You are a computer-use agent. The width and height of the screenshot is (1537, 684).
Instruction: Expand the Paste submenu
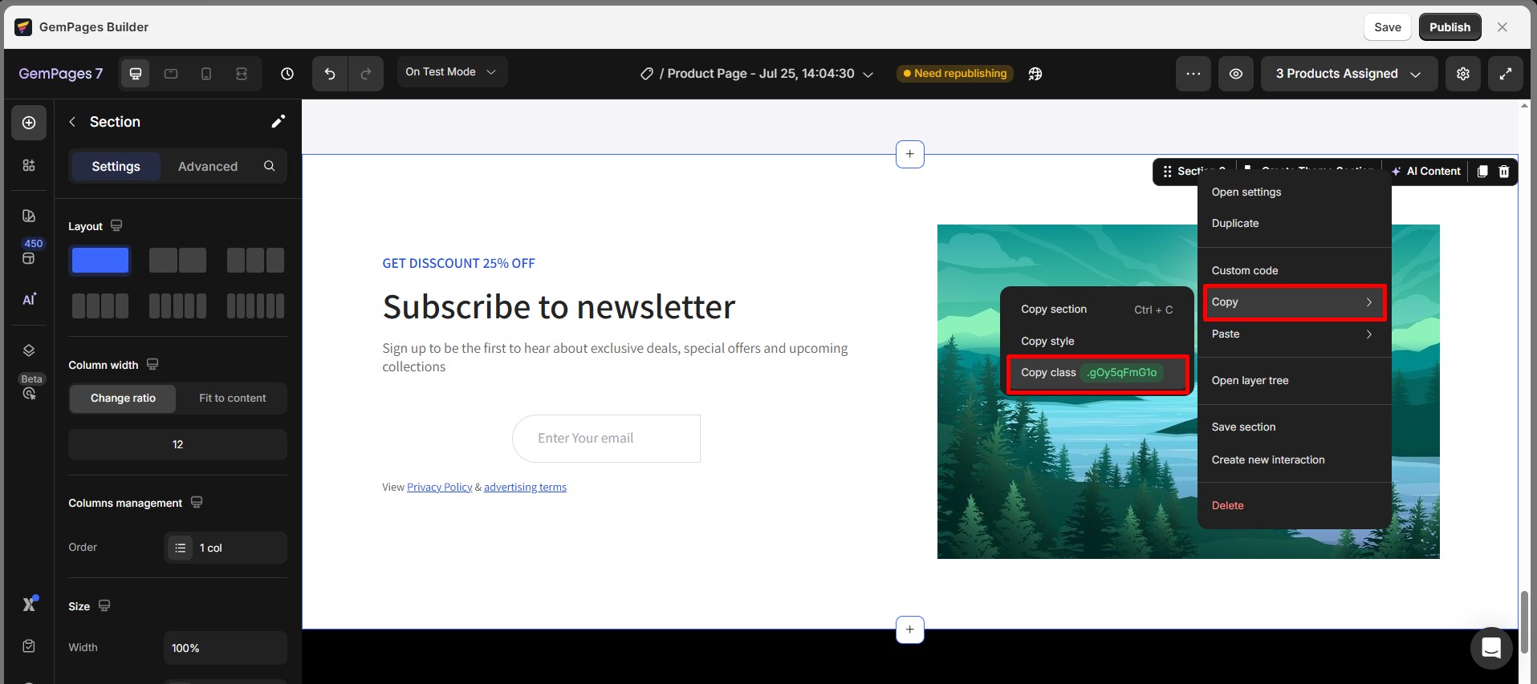pyautogui.click(x=1292, y=334)
